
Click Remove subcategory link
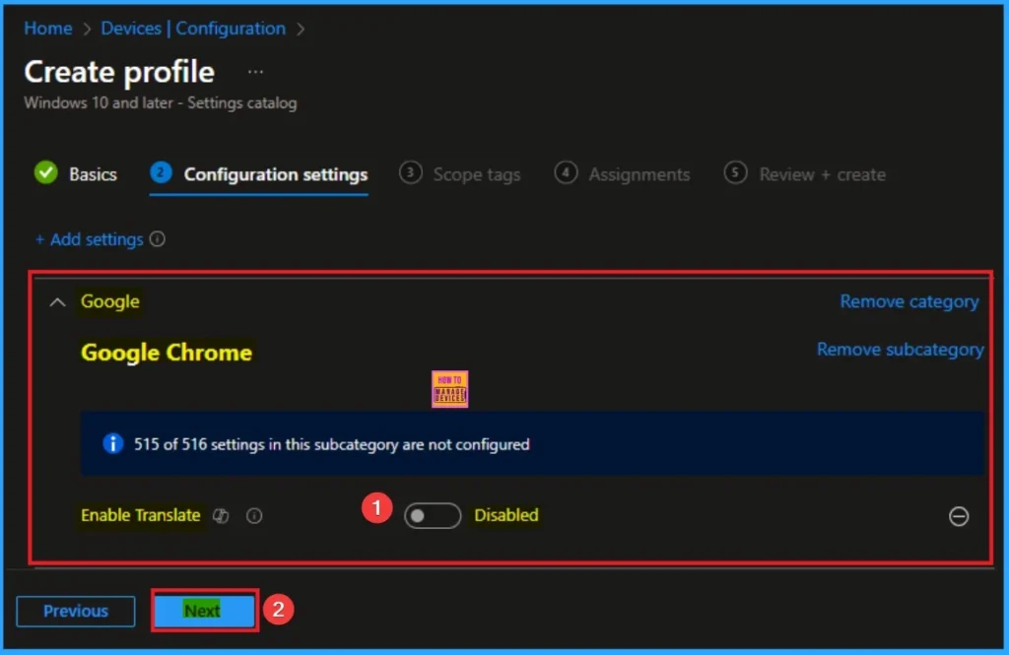[x=900, y=350]
